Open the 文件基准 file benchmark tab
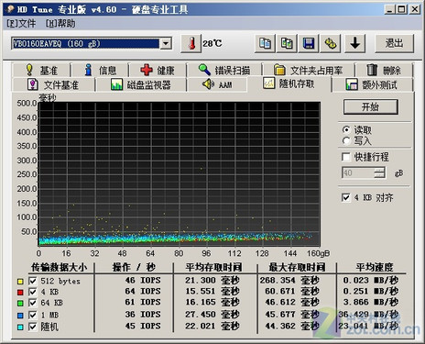The width and height of the screenshot is (425, 344). (x=54, y=84)
